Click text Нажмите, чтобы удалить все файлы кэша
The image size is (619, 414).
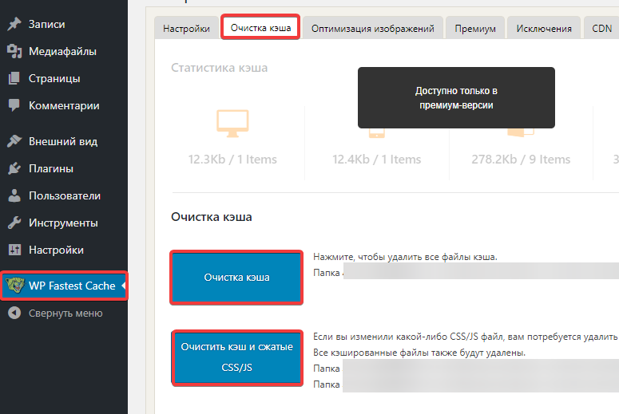(405, 257)
